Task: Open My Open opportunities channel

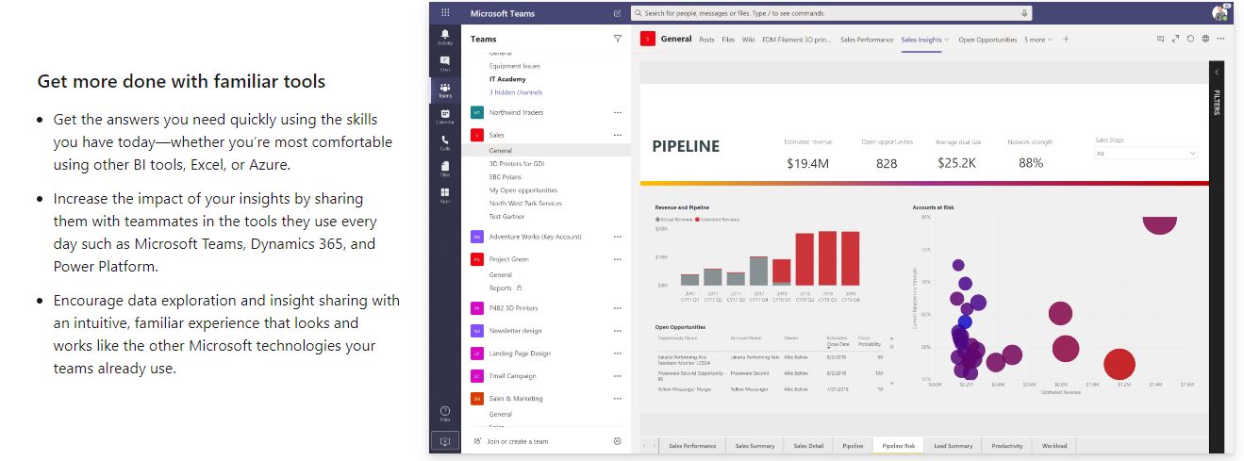Action: (x=523, y=189)
